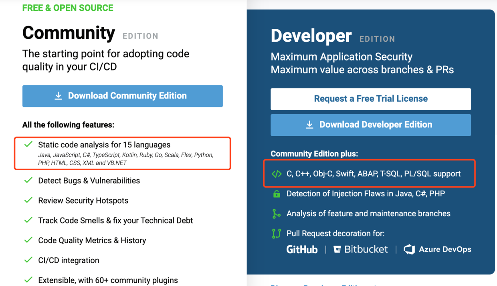Click the language list starting with Java, JavaScript
This screenshot has width=497, height=286.
[x=125, y=159]
